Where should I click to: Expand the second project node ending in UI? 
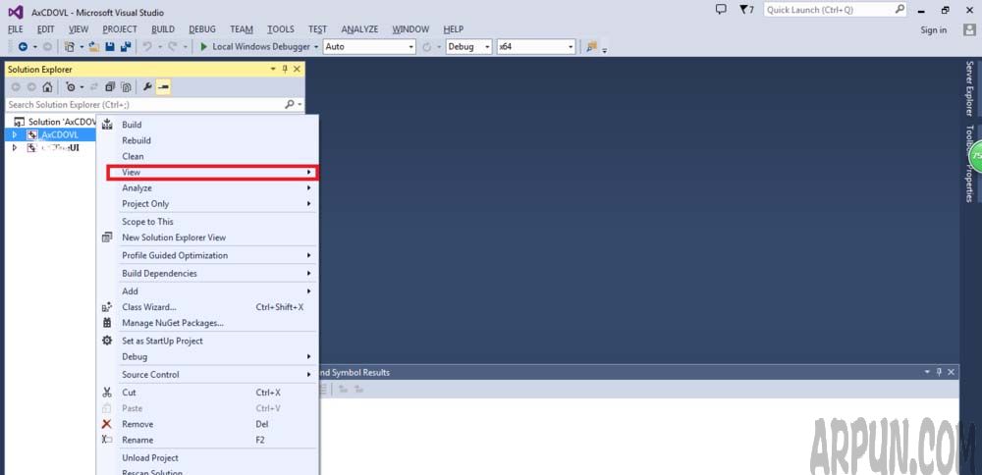pyautogui.click(x=15, y=148)
